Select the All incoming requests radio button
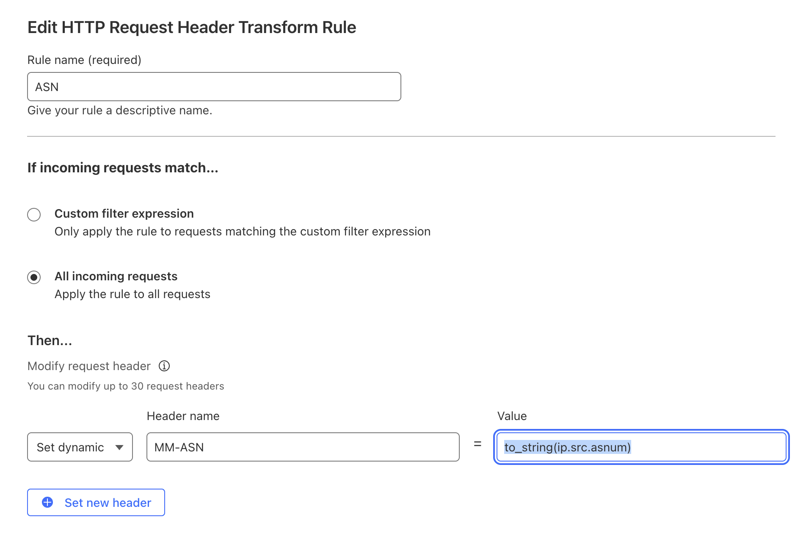 pyautogui.click(x=34, y=277)
